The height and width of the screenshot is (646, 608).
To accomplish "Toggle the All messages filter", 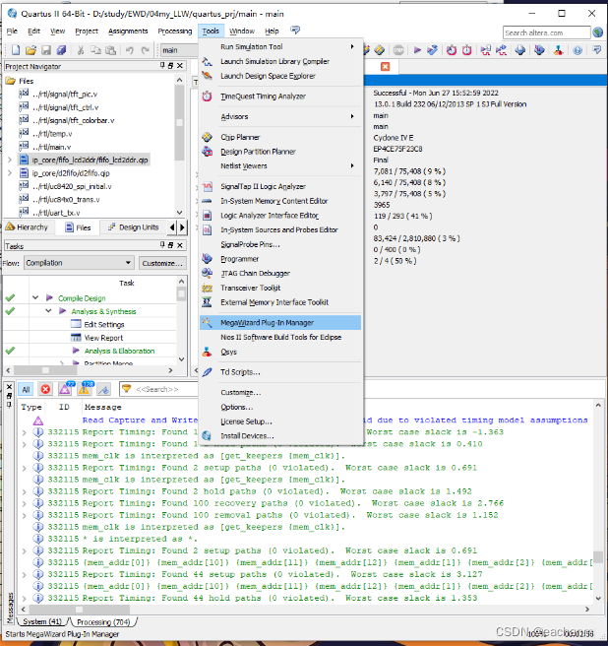I will (26, 389).
